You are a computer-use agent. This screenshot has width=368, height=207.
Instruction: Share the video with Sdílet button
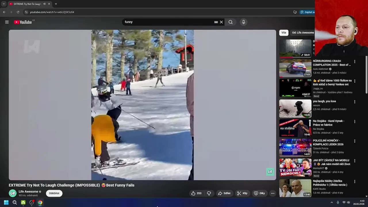coord(224,193)
